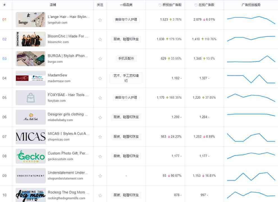Click the madamsew.com domain text
278x202 pixels.
click(59, 81)
